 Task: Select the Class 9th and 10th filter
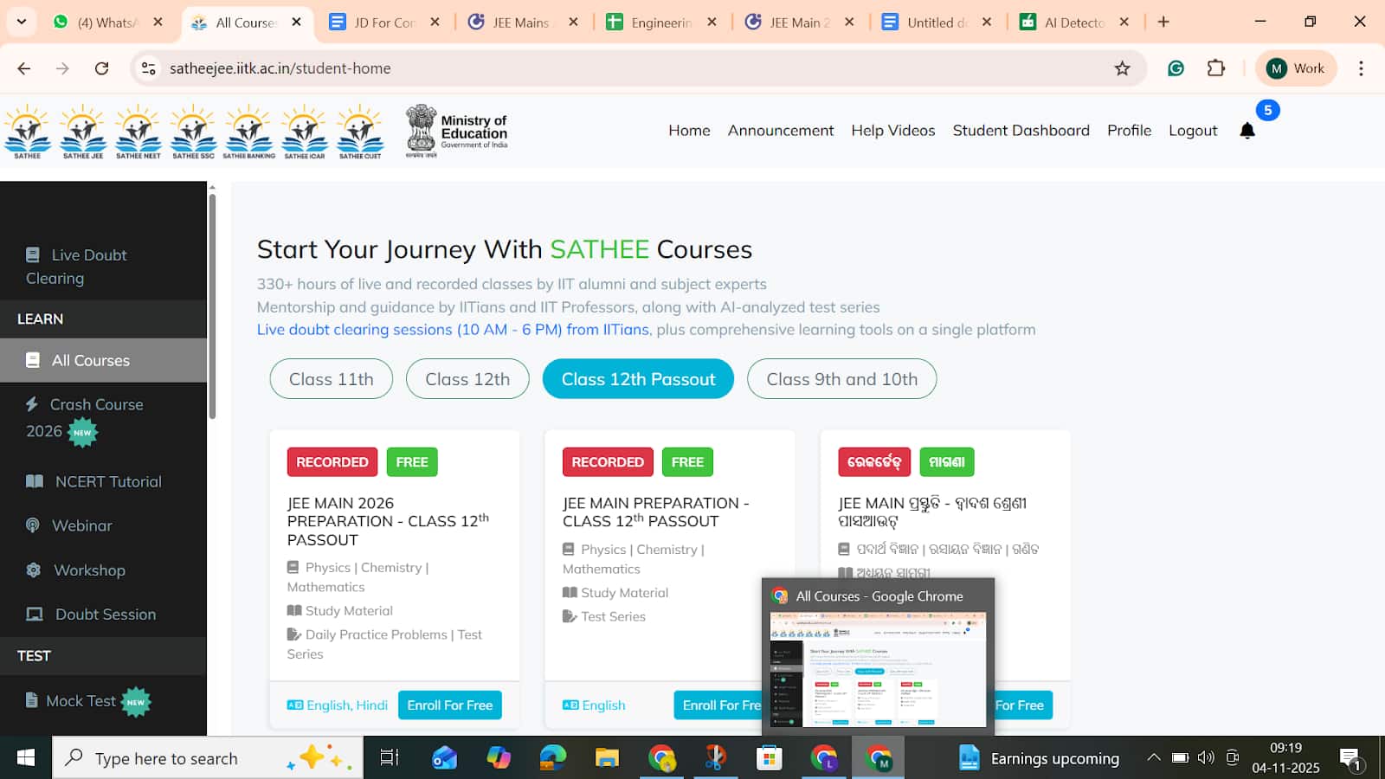coord(841,379)
